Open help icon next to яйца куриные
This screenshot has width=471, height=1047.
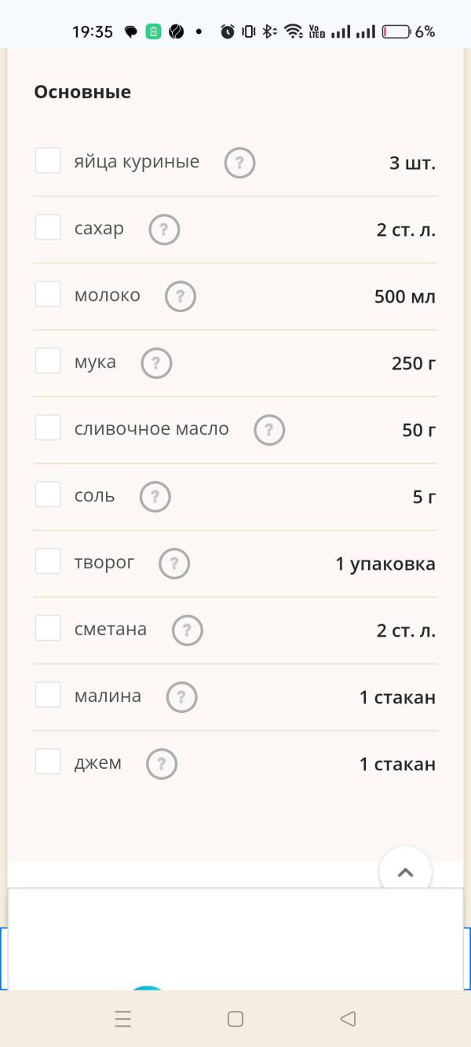pos(239,163)
